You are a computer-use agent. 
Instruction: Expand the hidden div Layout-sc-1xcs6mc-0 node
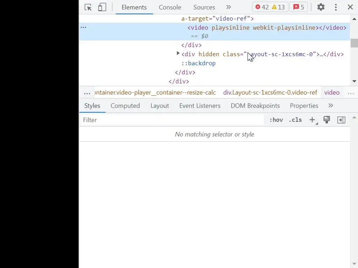pos(178,53)
